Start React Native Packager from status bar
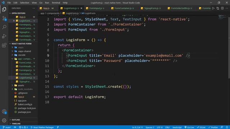The image size is (230, 129). 42,128
